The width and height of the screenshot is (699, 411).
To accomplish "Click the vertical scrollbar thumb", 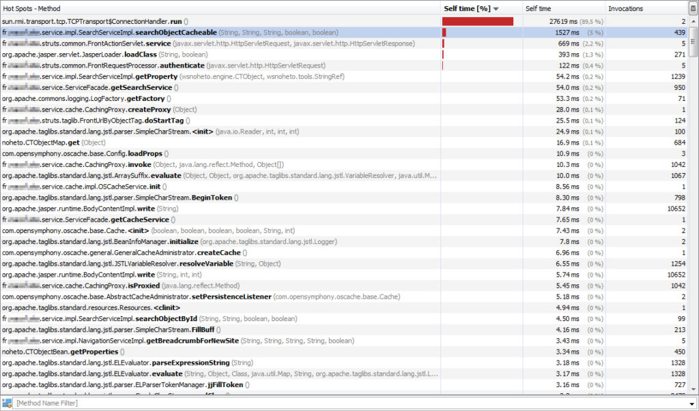I will coord(694,42).
